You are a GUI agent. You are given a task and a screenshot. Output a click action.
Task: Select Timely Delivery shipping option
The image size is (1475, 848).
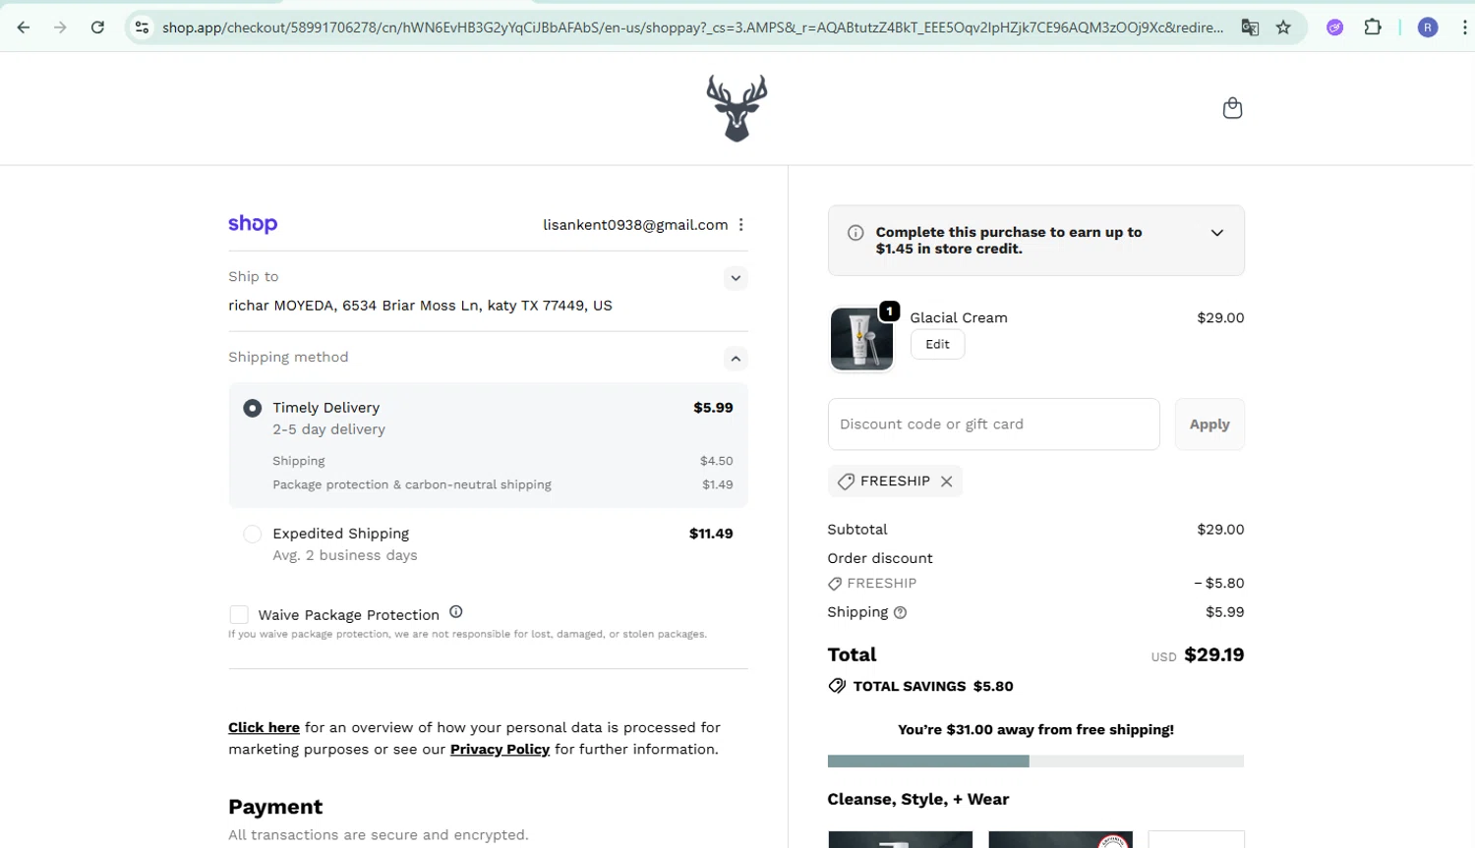click(253, 408)
